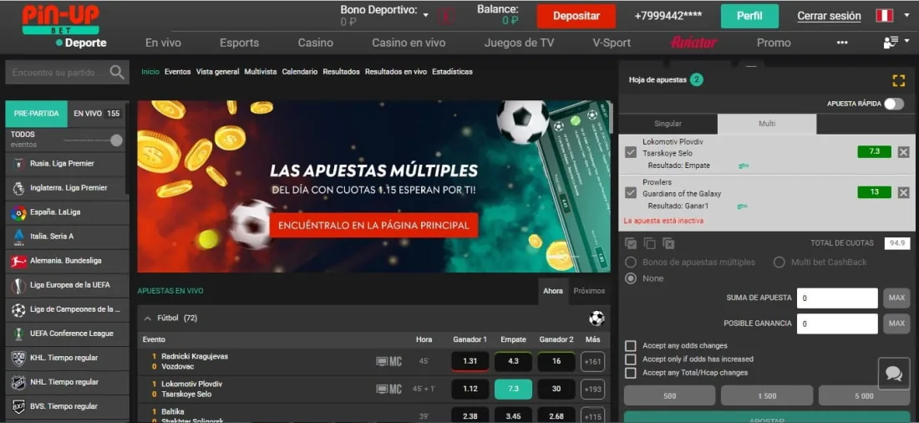Click Encuéntralo en la página principal
This screenshot has width=919, height=423.
[373, 225]
